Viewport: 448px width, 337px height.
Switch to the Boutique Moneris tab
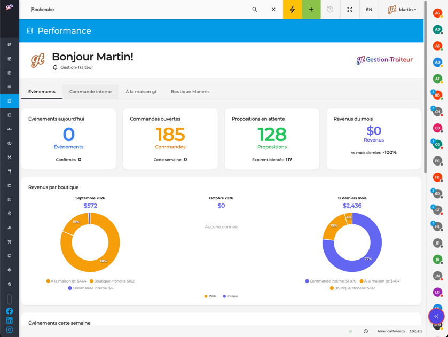(190, 92)
